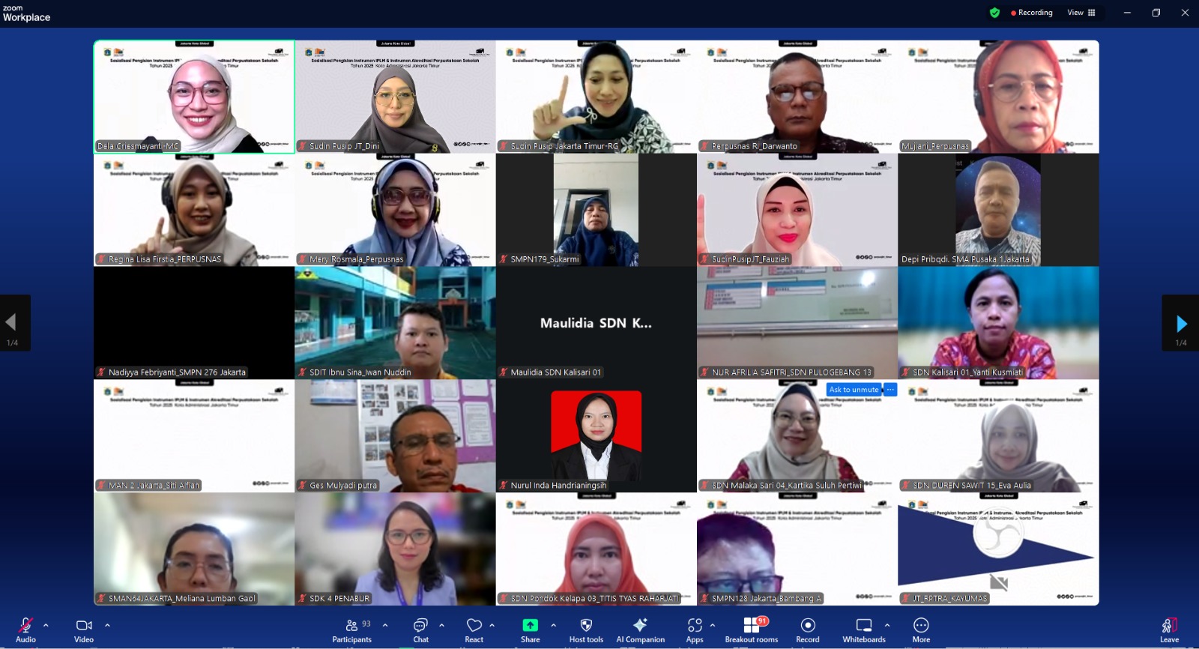
Task: Open Breakout rooms
Action: (752, 630)
